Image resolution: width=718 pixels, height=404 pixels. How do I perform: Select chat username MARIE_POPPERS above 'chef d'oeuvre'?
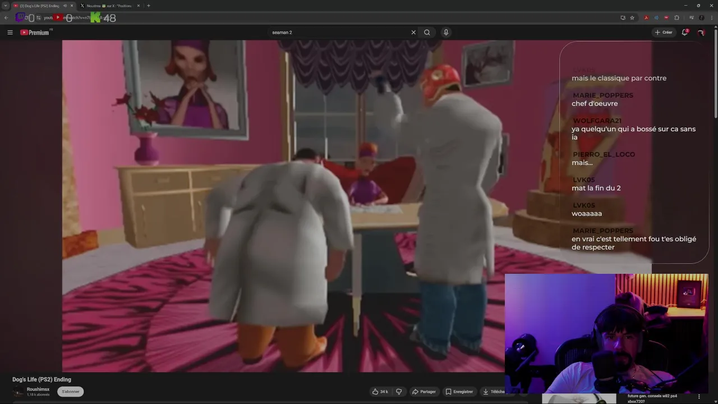[x=603, y=95]
